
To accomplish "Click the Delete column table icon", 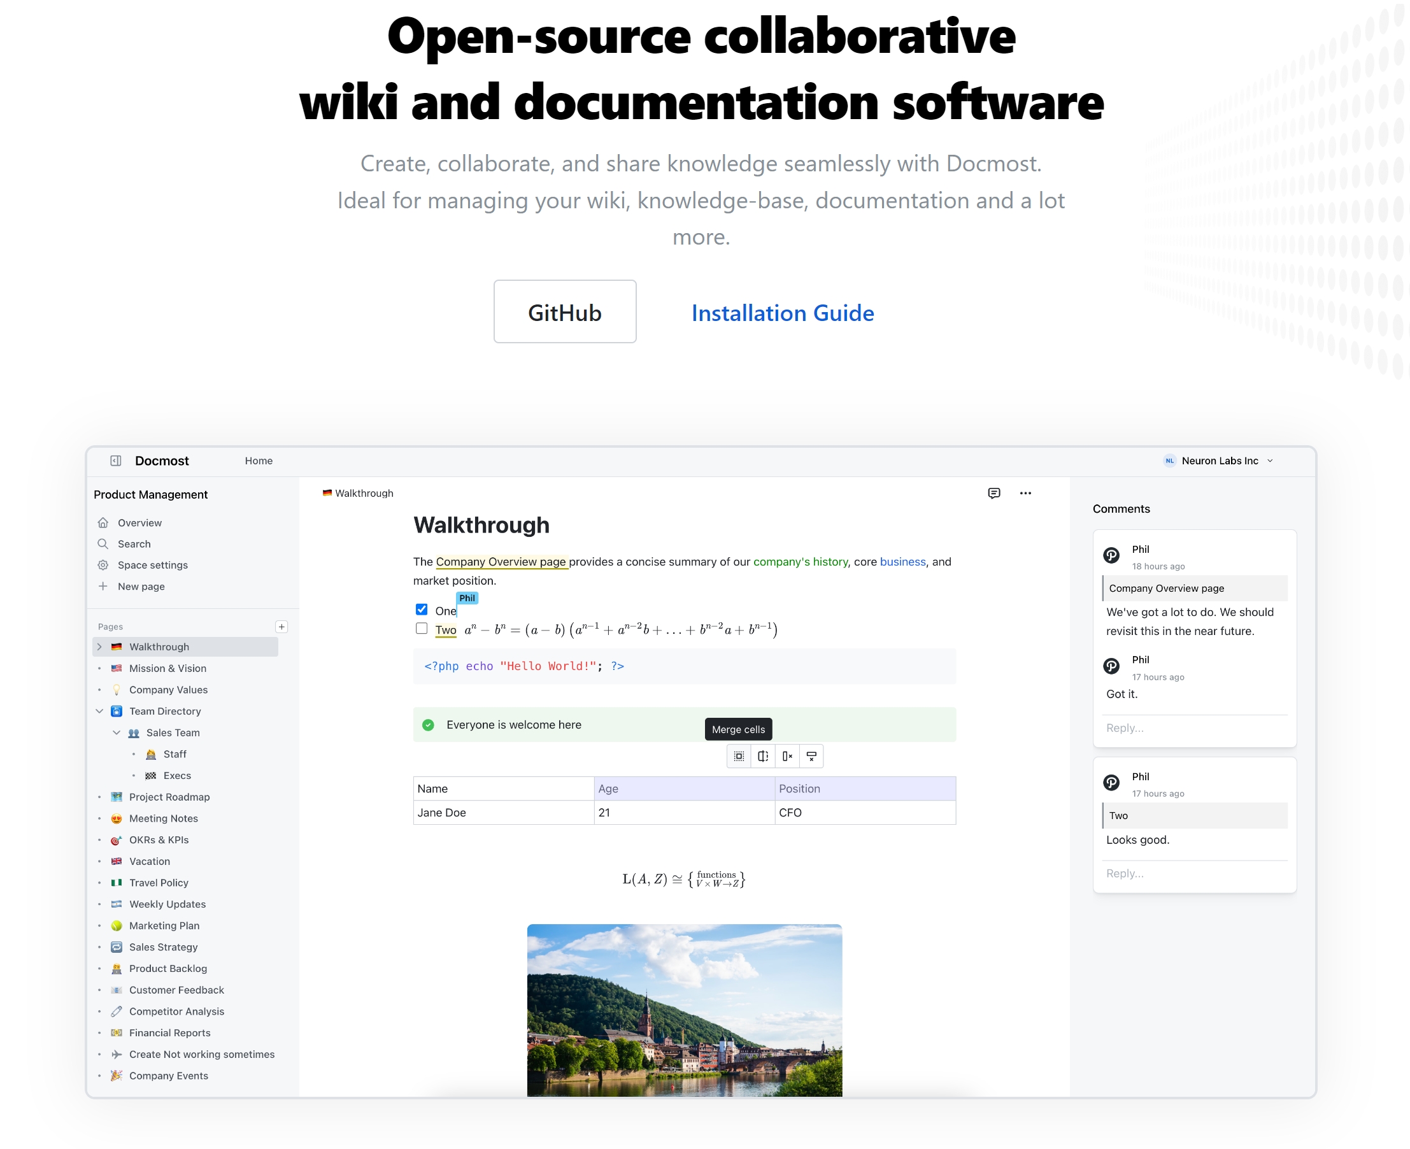I will coord(787,756).
